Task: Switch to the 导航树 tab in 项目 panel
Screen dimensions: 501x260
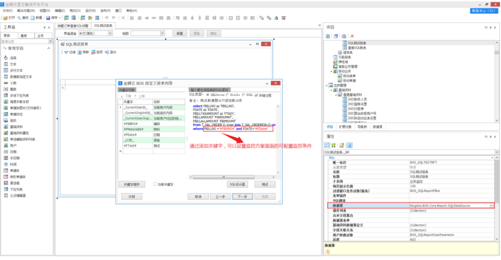Action: pyautogui.click(x=362, y=127)
